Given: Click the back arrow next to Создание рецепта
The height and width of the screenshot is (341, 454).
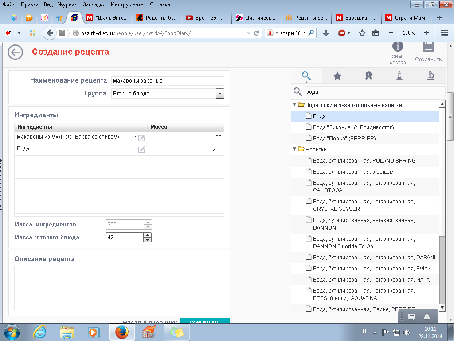Looking at the screenshot, I should click(x=16, y=53).
